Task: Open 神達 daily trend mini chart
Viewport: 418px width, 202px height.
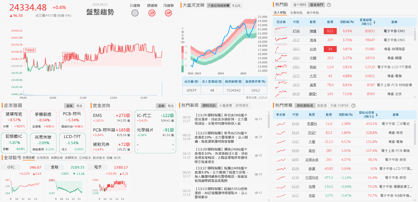Action: [281, 31]
